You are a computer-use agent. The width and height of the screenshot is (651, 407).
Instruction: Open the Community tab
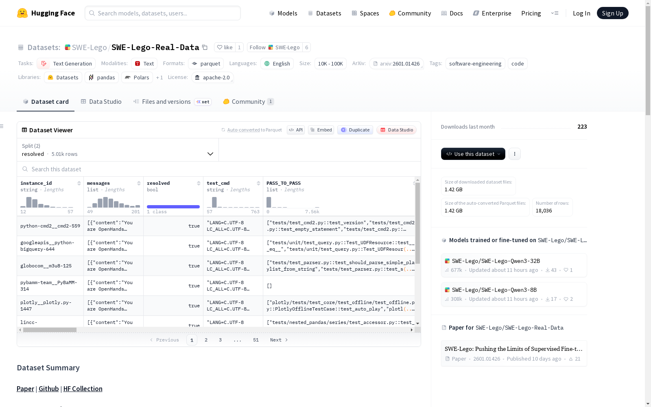point(248,102)
